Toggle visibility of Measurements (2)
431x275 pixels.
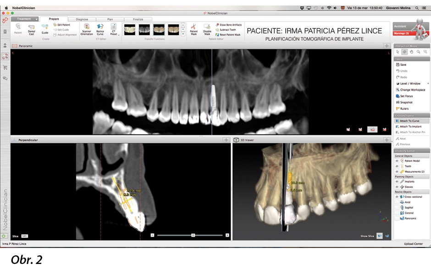397,171
